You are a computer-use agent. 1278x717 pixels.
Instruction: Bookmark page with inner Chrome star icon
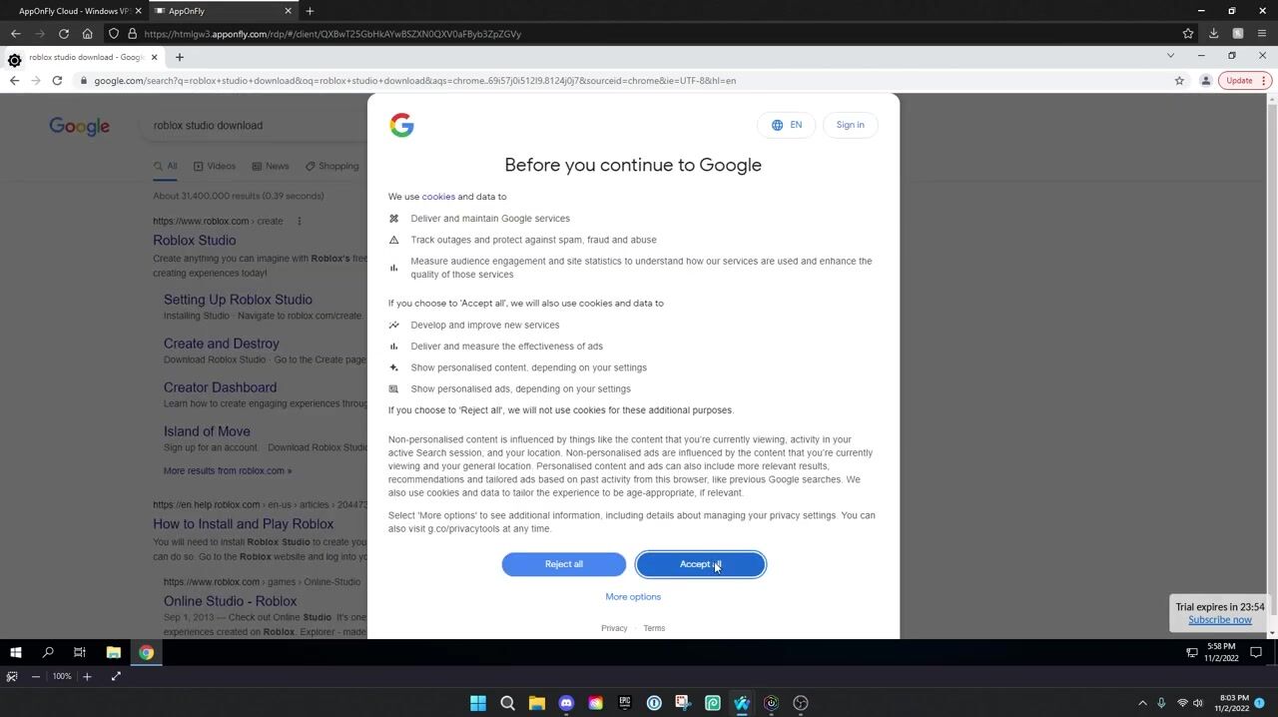pos(1179,81)
